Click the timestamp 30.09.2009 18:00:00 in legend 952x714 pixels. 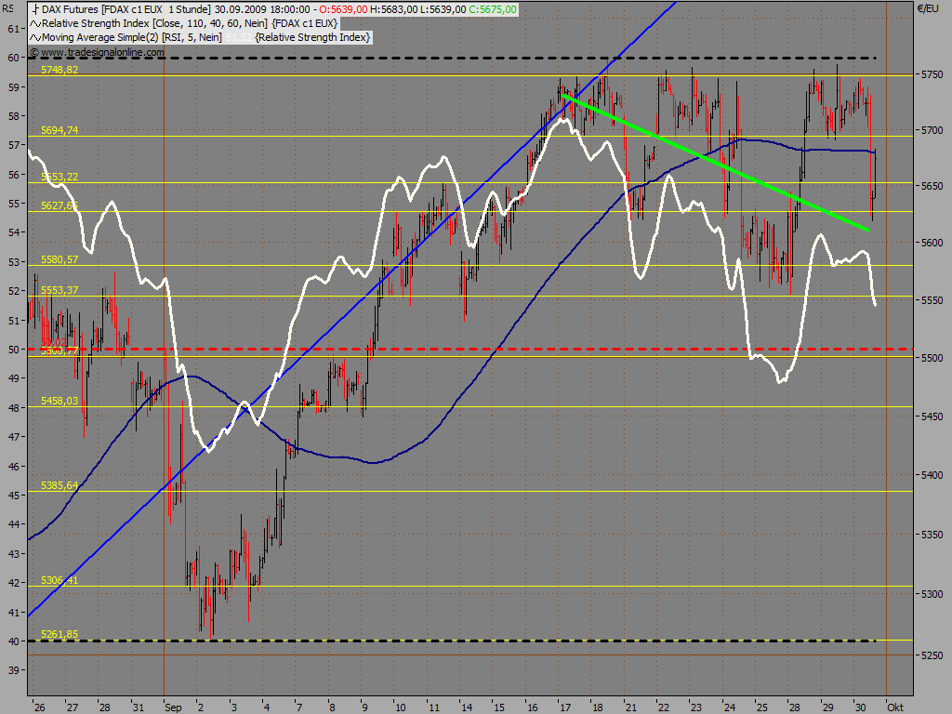click(262, 9)
